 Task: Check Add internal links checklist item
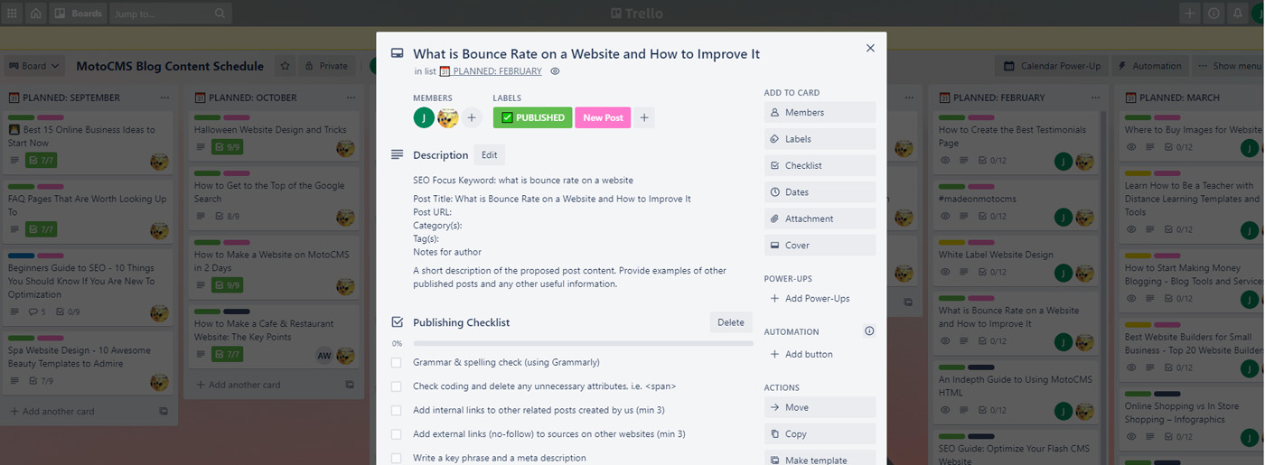click(x=397, y=410)
